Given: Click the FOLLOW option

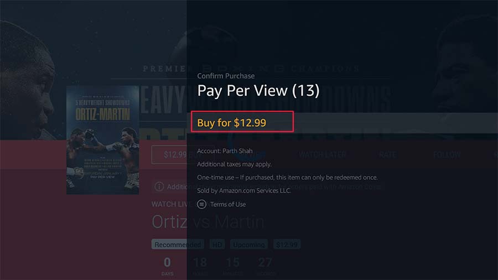Looking at the screenshot, I should pyautogui.click(x=447, y=154).
